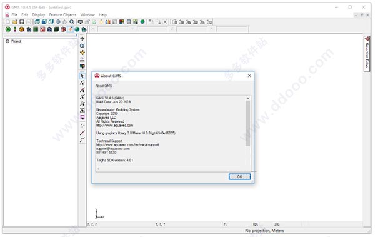Open the Display menu
This screenshot has height=237, width=375.
(x=39, y=14)
